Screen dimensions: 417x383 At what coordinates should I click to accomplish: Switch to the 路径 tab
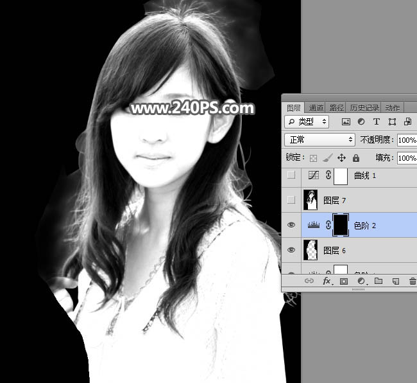(336, 108)
